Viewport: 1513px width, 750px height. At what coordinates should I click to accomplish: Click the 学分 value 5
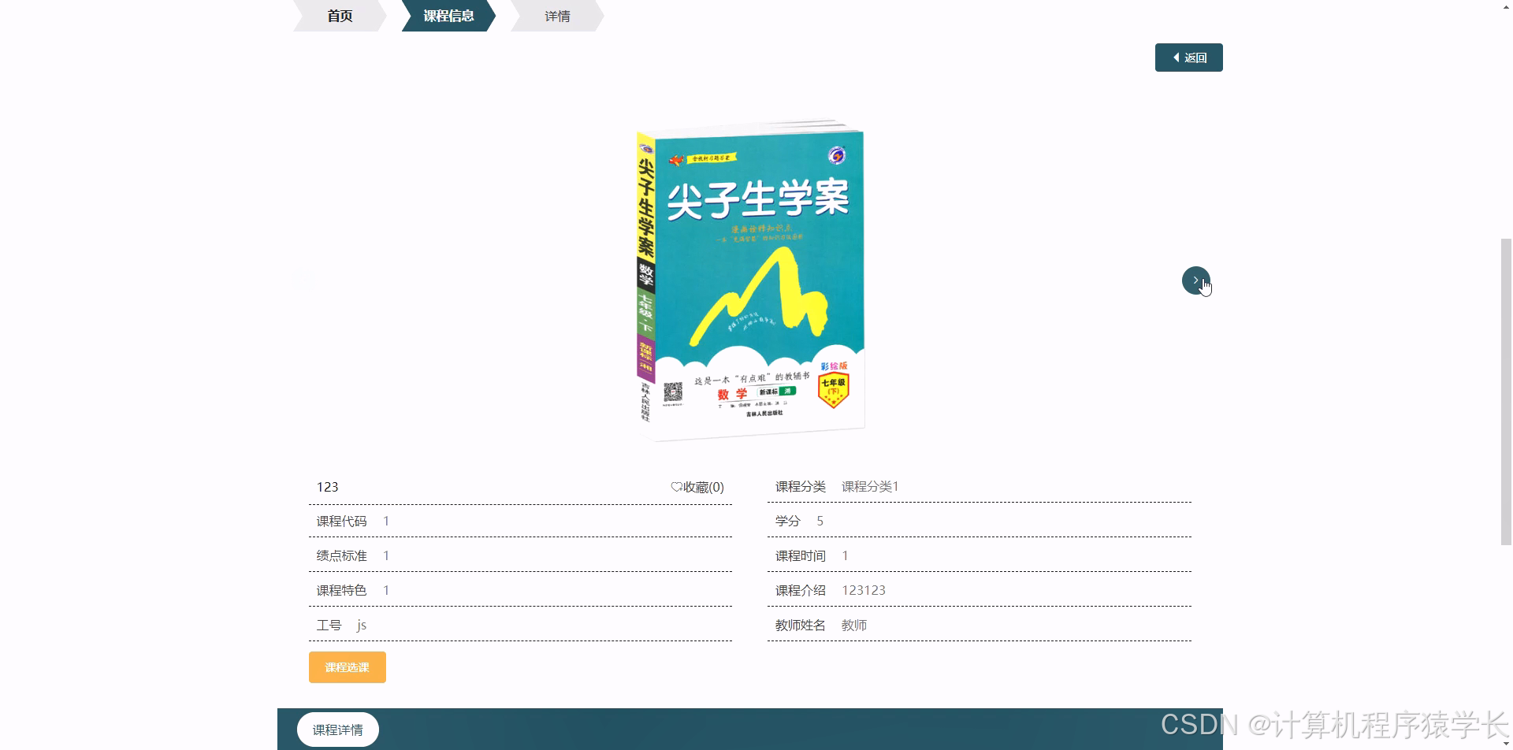click(820, 522)
